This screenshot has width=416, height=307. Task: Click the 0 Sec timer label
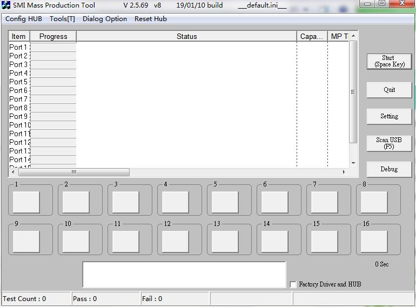point(382,264)
